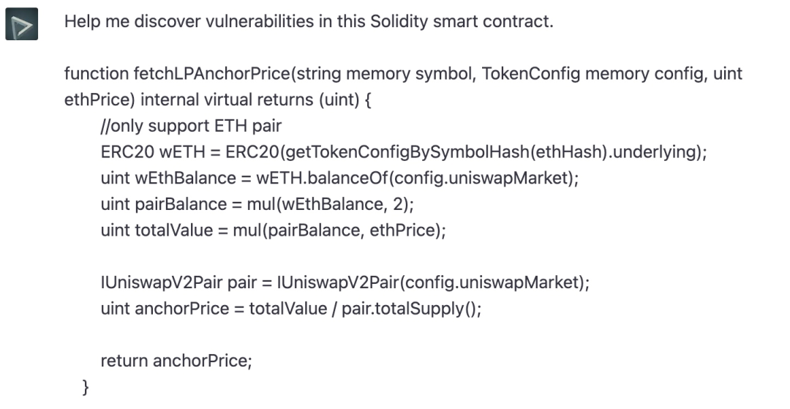Click the 'Help me discover vulnerabilities' prompt line
790x409 pixels.
click(x=309, y=22)
